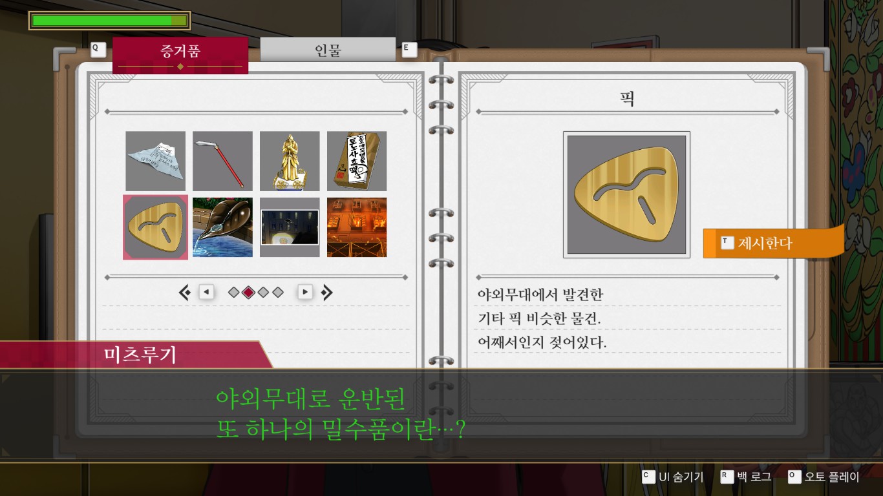The image size is (883, 496).
Task: Select the night stage photo evidence
Action: coord(290,227)
